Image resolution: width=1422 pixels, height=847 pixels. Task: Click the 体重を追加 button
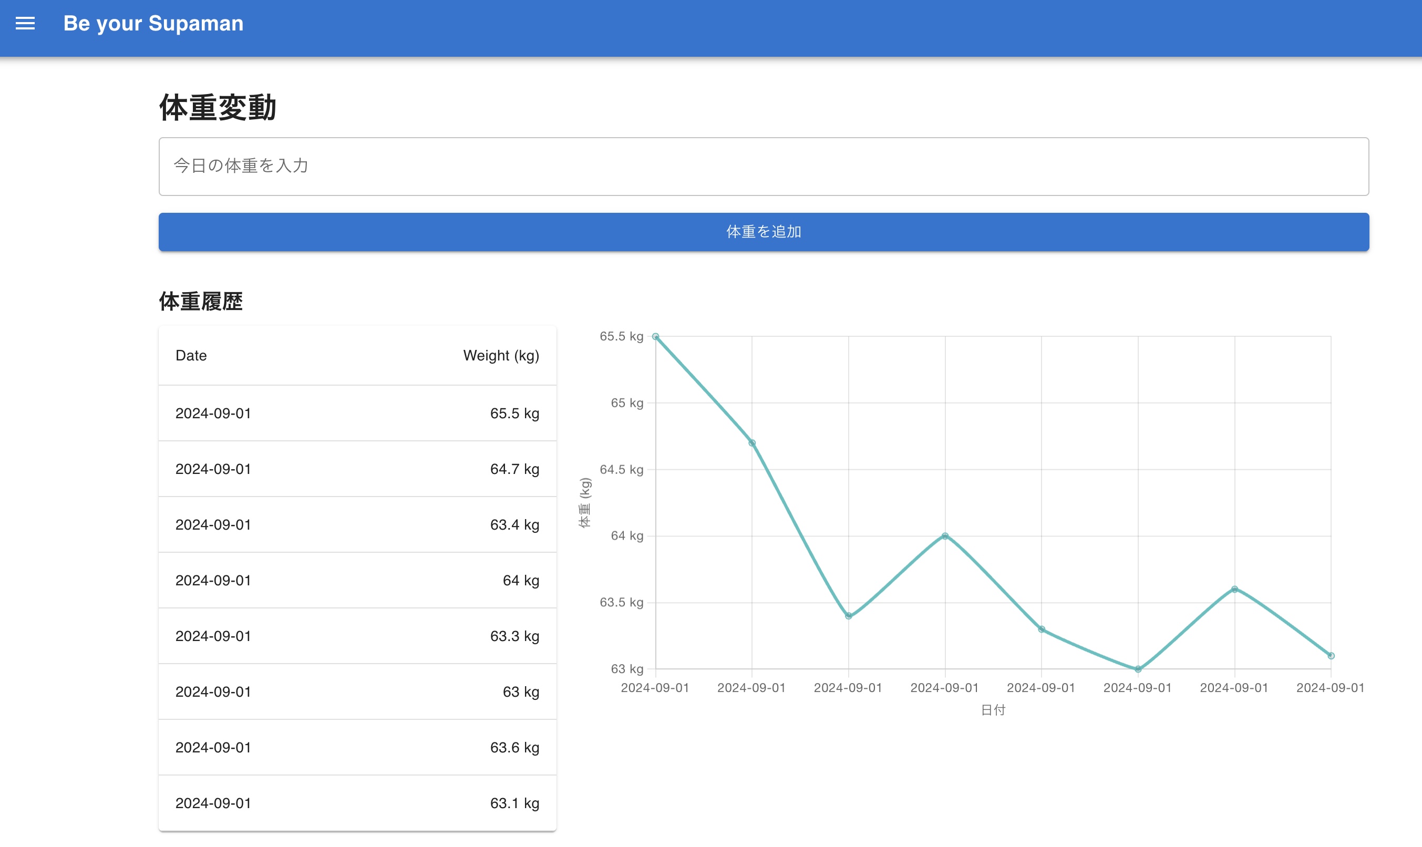pos(764,232)
